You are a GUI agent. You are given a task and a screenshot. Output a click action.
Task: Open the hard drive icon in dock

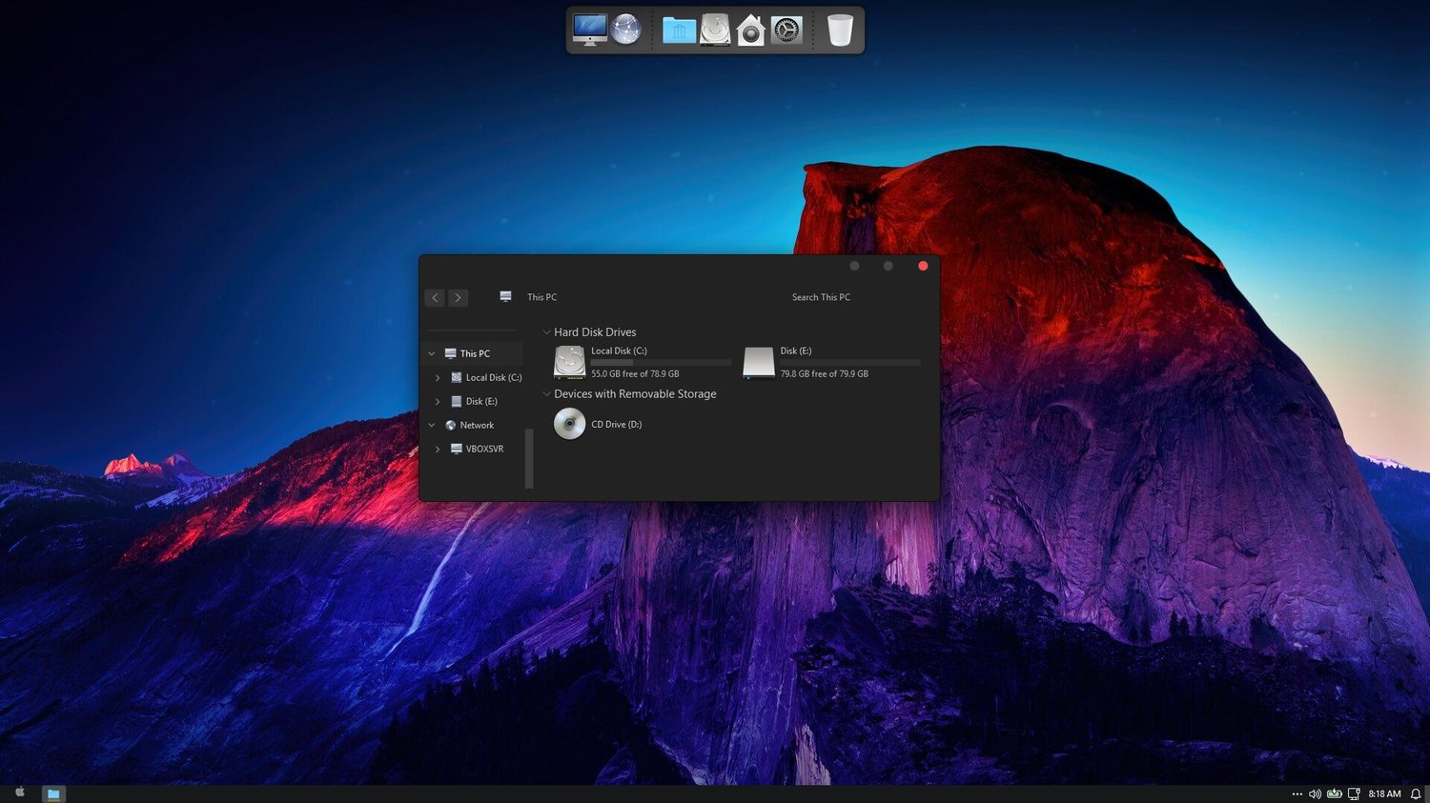715,30
